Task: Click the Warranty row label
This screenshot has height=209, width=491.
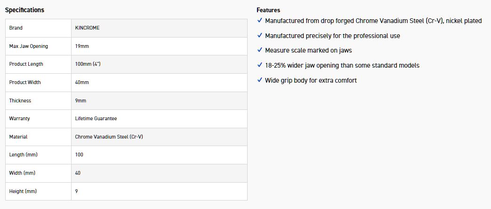Action: pyautogui.click(x=19, y=119)
